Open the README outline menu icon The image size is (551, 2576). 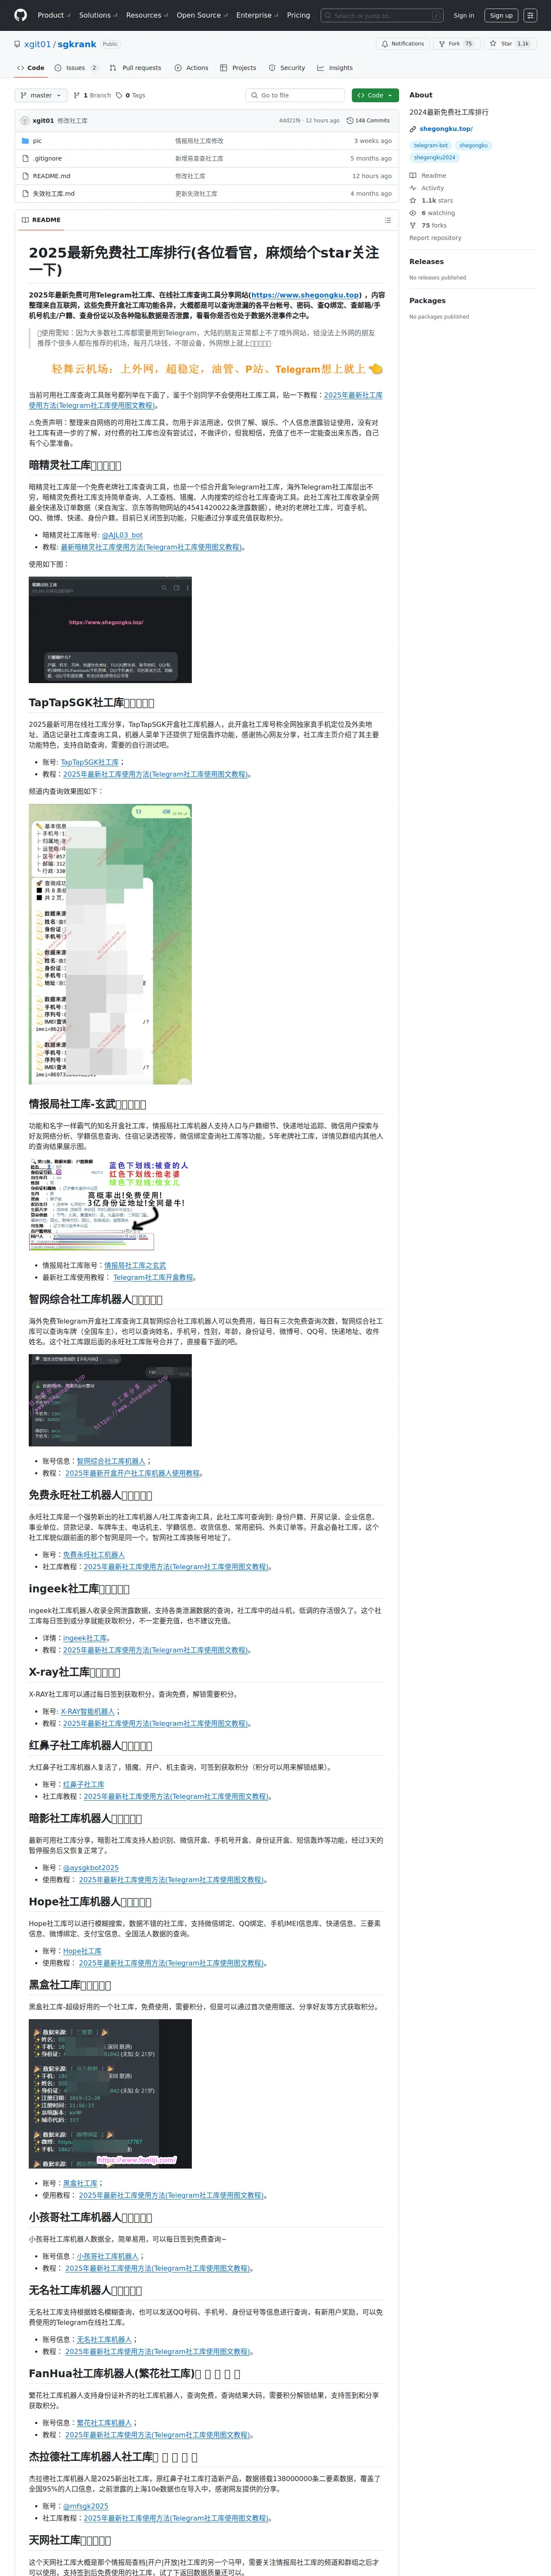coord(388,220)
